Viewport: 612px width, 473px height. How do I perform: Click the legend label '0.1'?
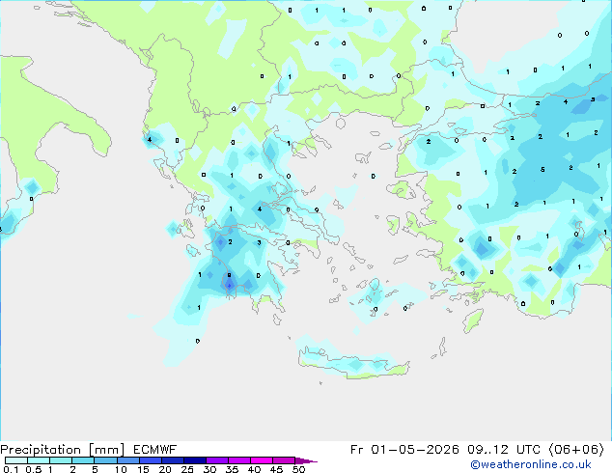11,469
